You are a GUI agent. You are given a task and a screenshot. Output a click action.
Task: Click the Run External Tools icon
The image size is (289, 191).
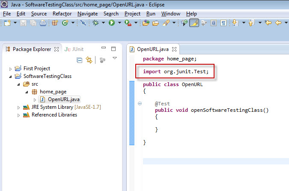point(128,23)
